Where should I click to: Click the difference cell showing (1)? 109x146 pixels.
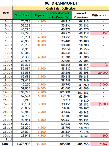coord(99,65)
